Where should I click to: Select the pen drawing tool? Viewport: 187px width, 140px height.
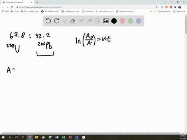pos(73,21)
